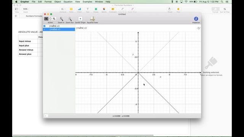
Task: Click Spotlight search icon in menu bar
Action: pyautogui.click(x=222, y=2)
